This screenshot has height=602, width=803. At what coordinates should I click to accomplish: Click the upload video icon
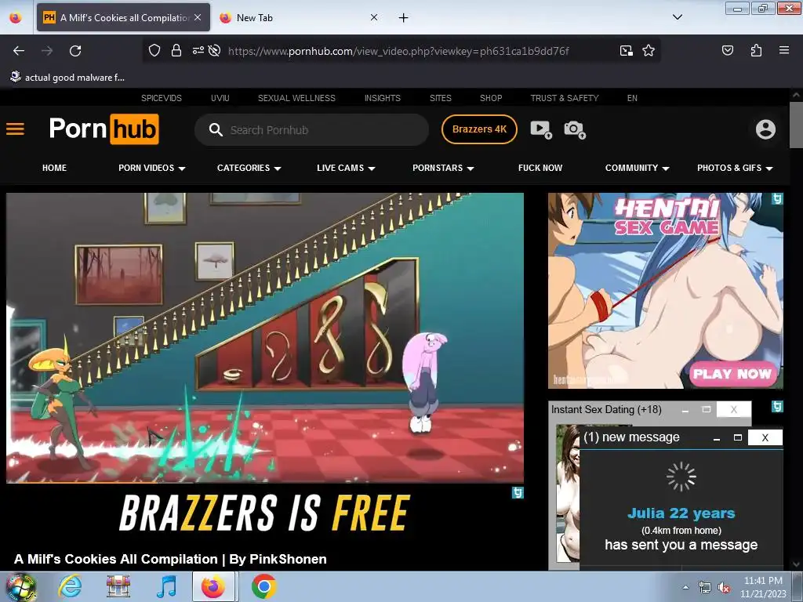click(x=541, y=129)
